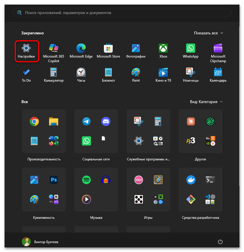244x252 pixels.
Task: Launch pinned Paint
Action: click(x=136, y=75)
